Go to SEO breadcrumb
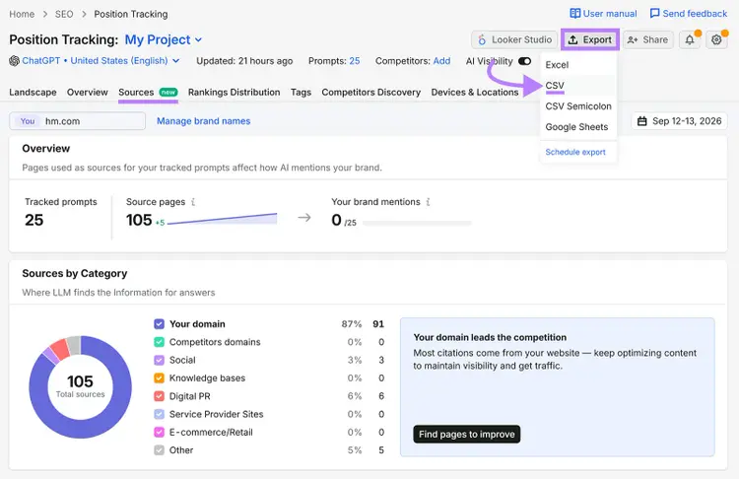The image size is (739, 479). (x=64, y=14)
